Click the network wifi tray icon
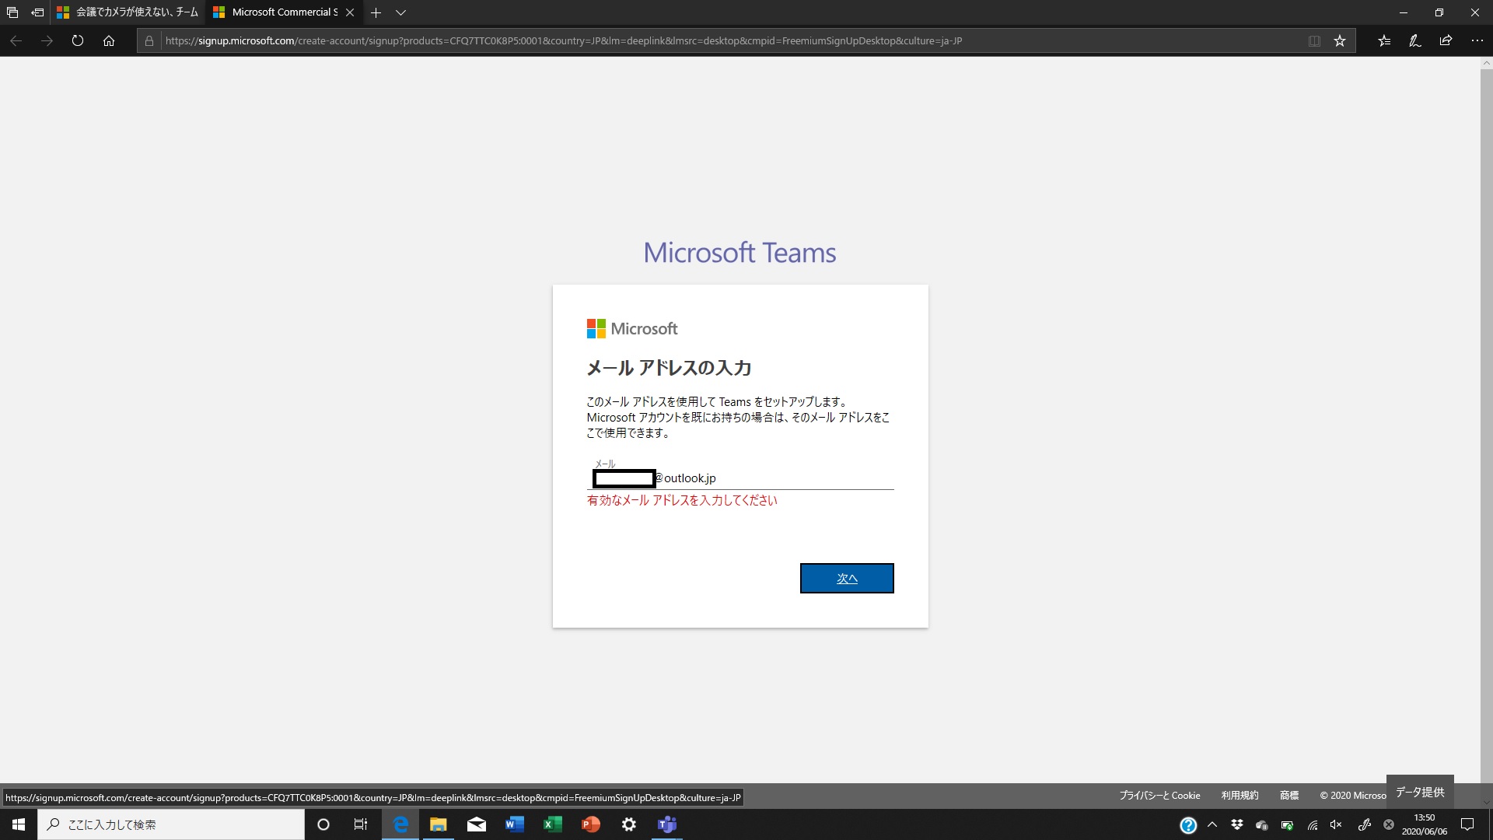 tap(1313, 824)
